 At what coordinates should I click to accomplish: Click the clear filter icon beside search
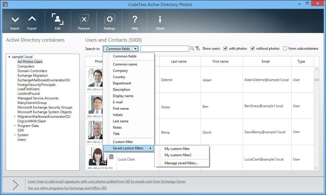click(198, 49)
